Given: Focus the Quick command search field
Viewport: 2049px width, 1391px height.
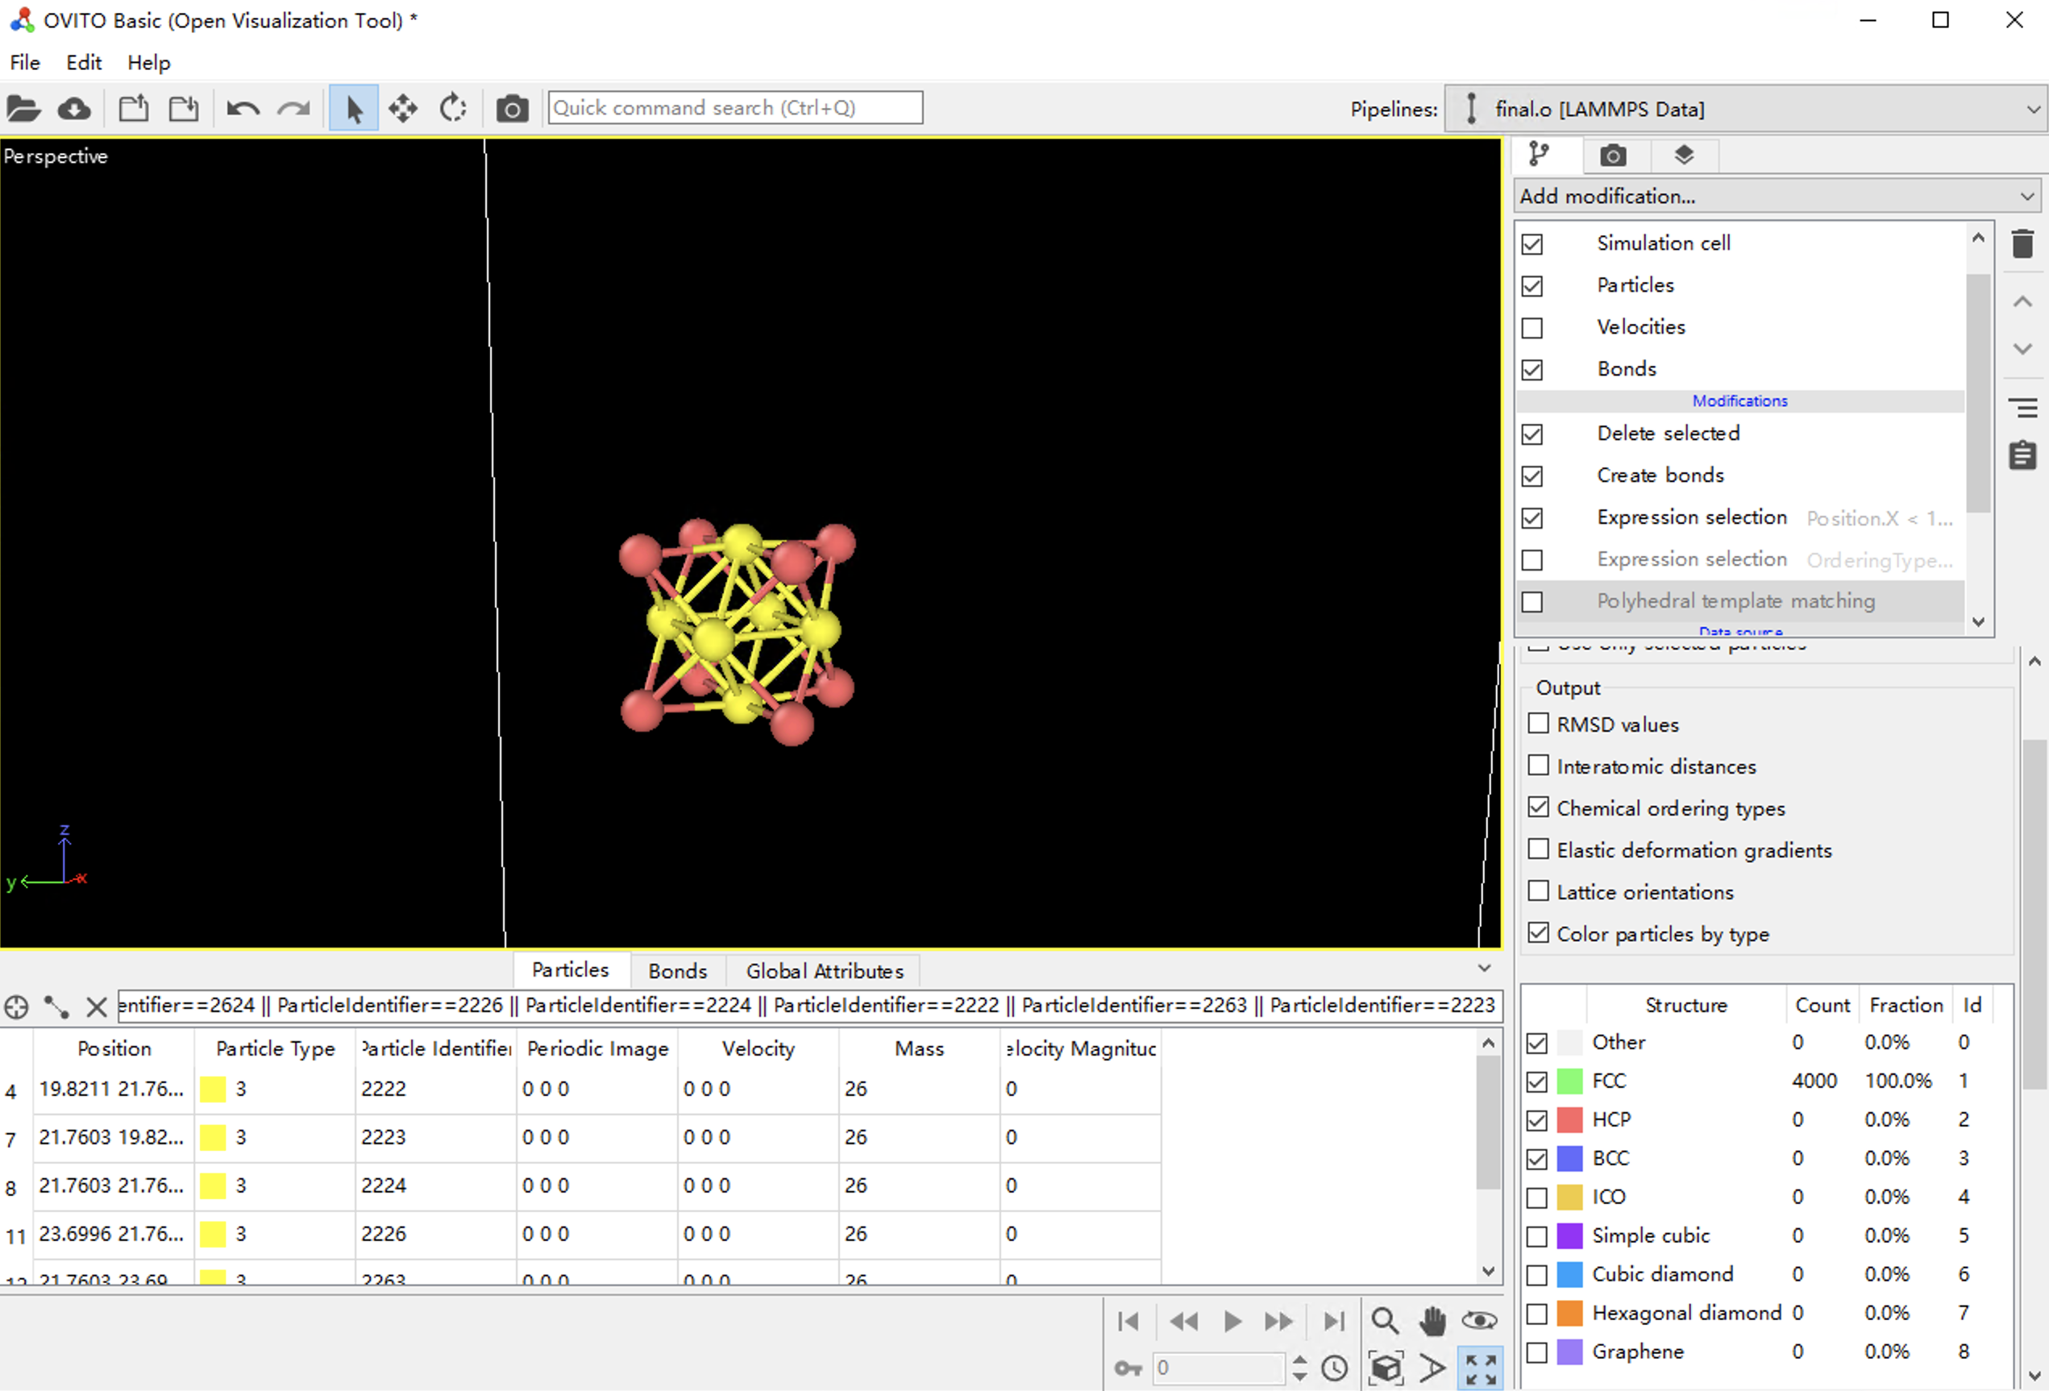Looking at the screenshot, I should pyautogui.click(x=734, y=107).
